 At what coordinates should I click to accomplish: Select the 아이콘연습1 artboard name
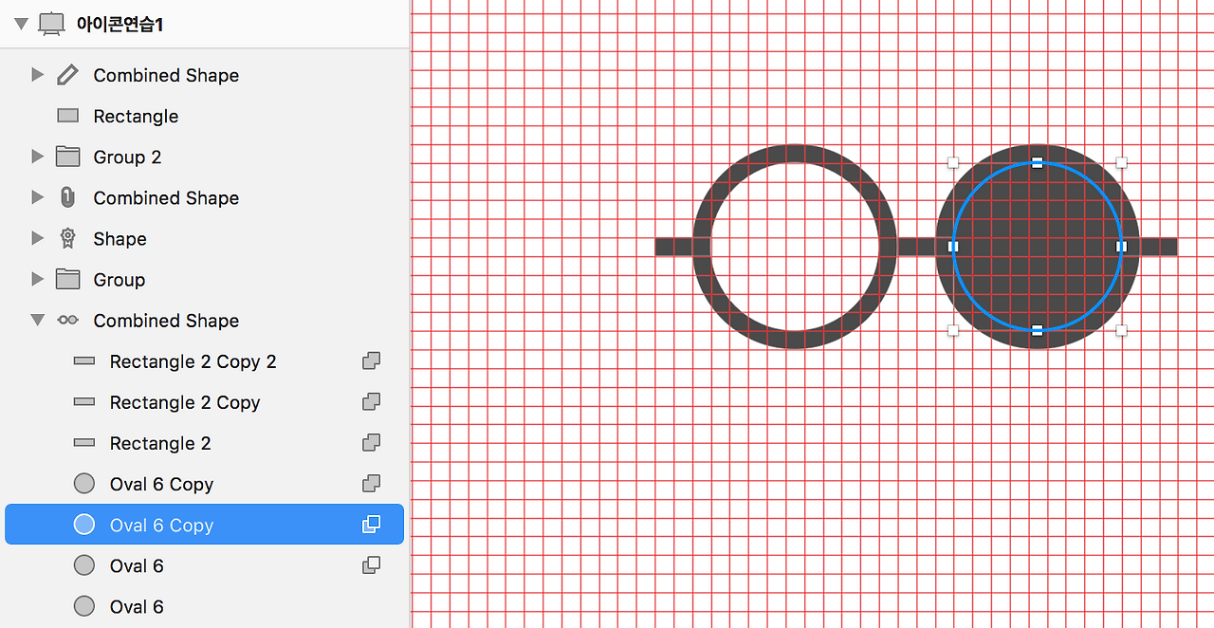(120, 24)
